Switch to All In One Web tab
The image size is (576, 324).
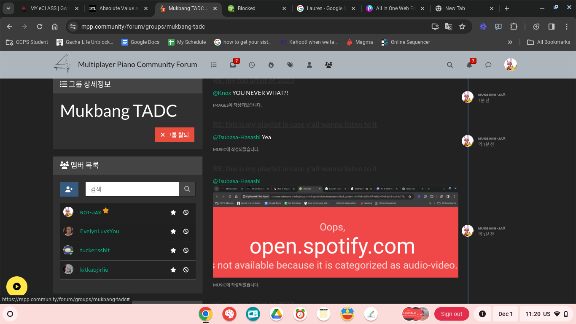(395, 8)
